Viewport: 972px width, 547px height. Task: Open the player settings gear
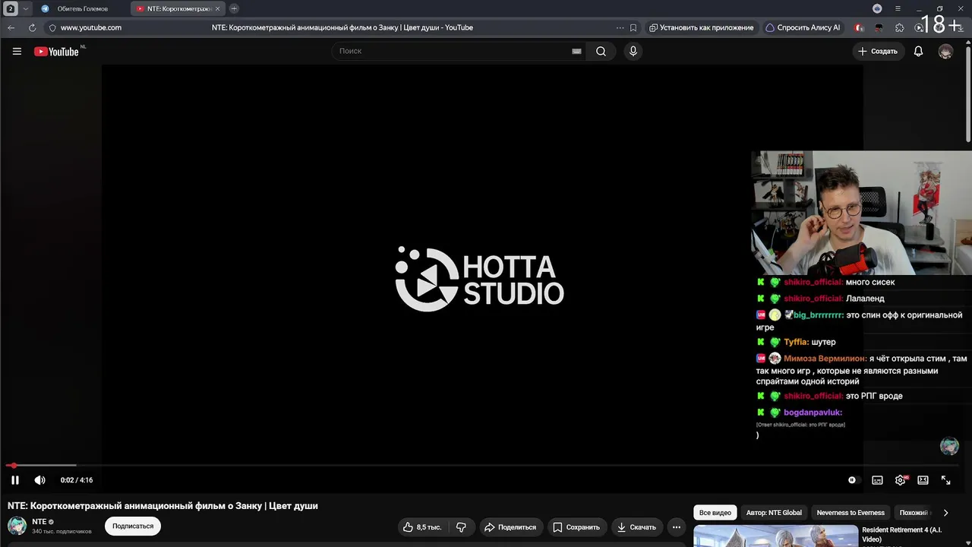click(x=901, y=480)
